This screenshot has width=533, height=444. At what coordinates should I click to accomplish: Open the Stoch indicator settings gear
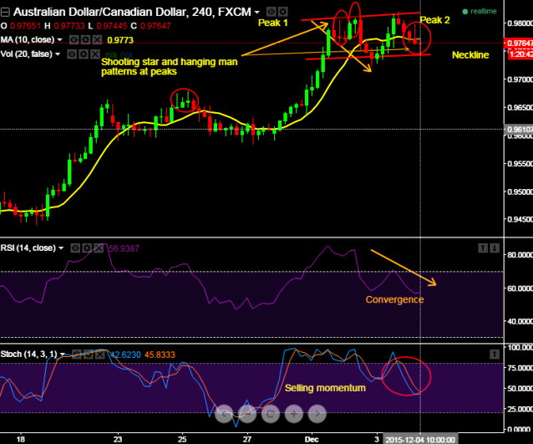(x=89, y=355)
